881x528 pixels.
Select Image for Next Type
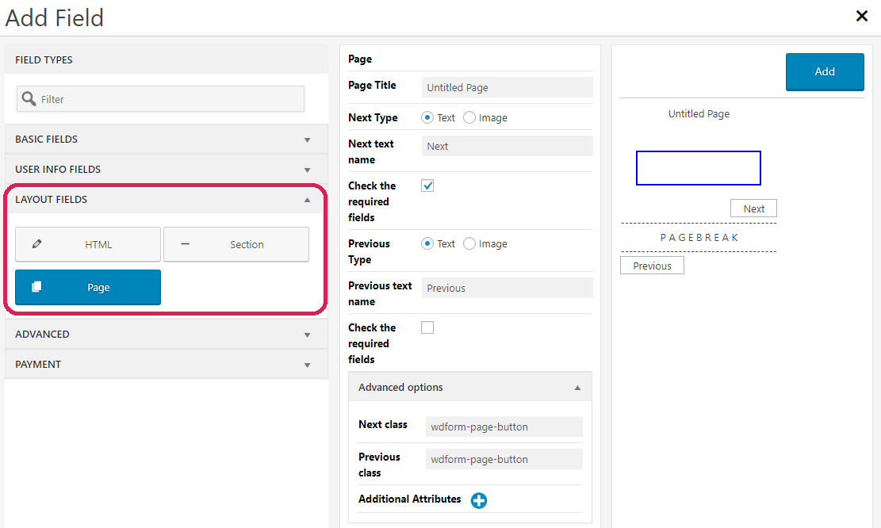[469, 117]
